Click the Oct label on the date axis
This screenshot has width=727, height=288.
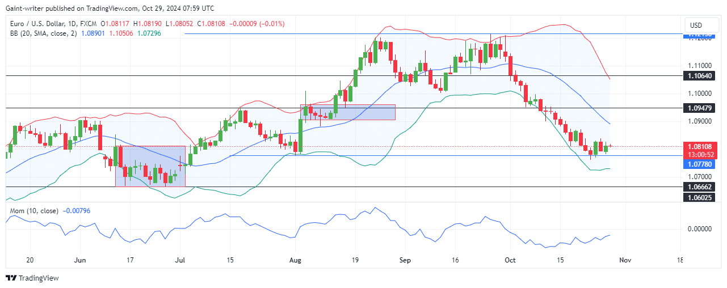click(510, 260)
